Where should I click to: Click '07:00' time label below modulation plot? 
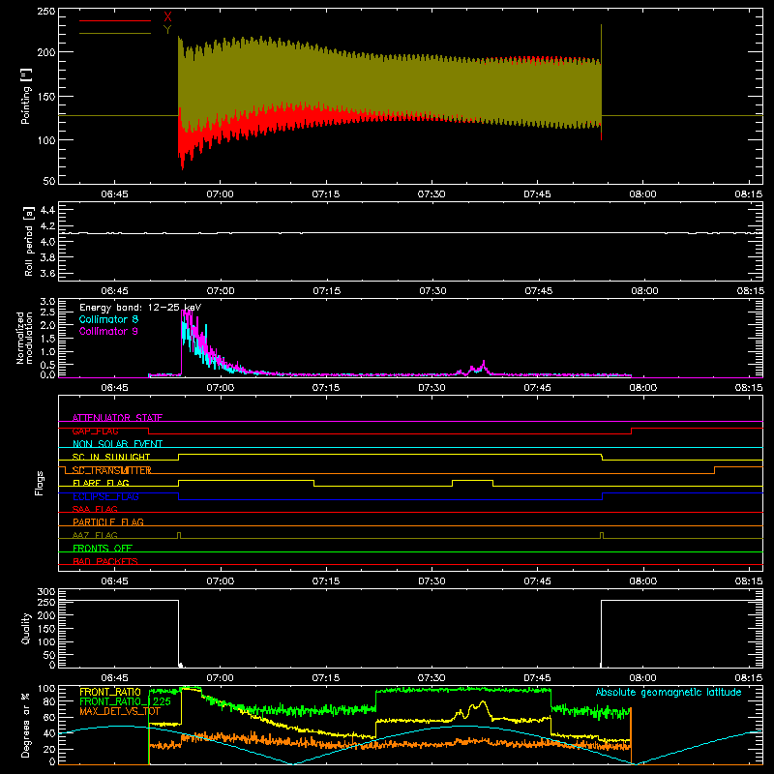pyautogui.click(x=221, y=388)
